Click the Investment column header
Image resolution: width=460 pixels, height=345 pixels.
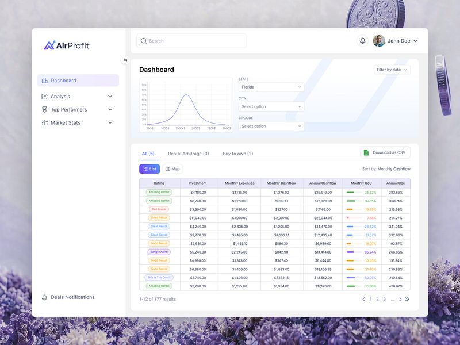[198, 183]
